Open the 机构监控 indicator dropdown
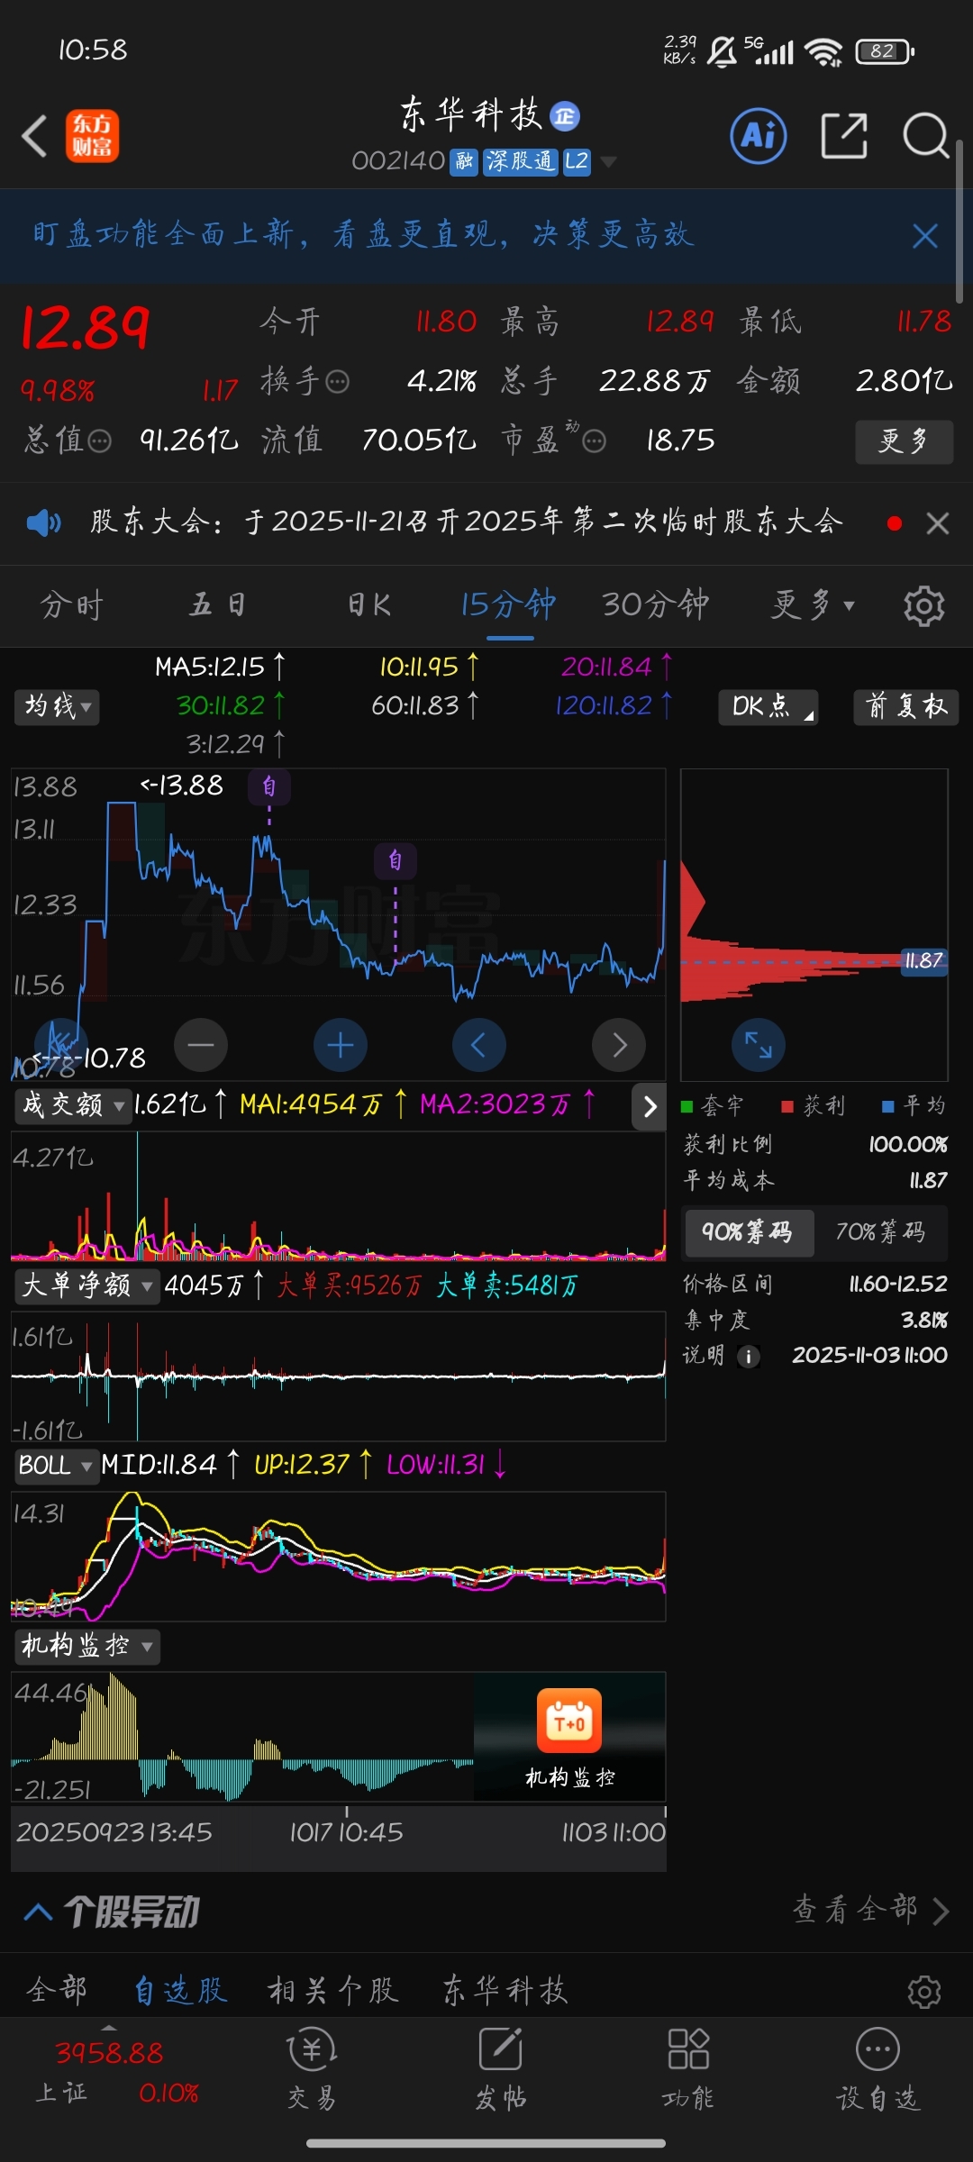This screenshot has height=2162, width=973. pyautogui.click(x=86, y=1647)
